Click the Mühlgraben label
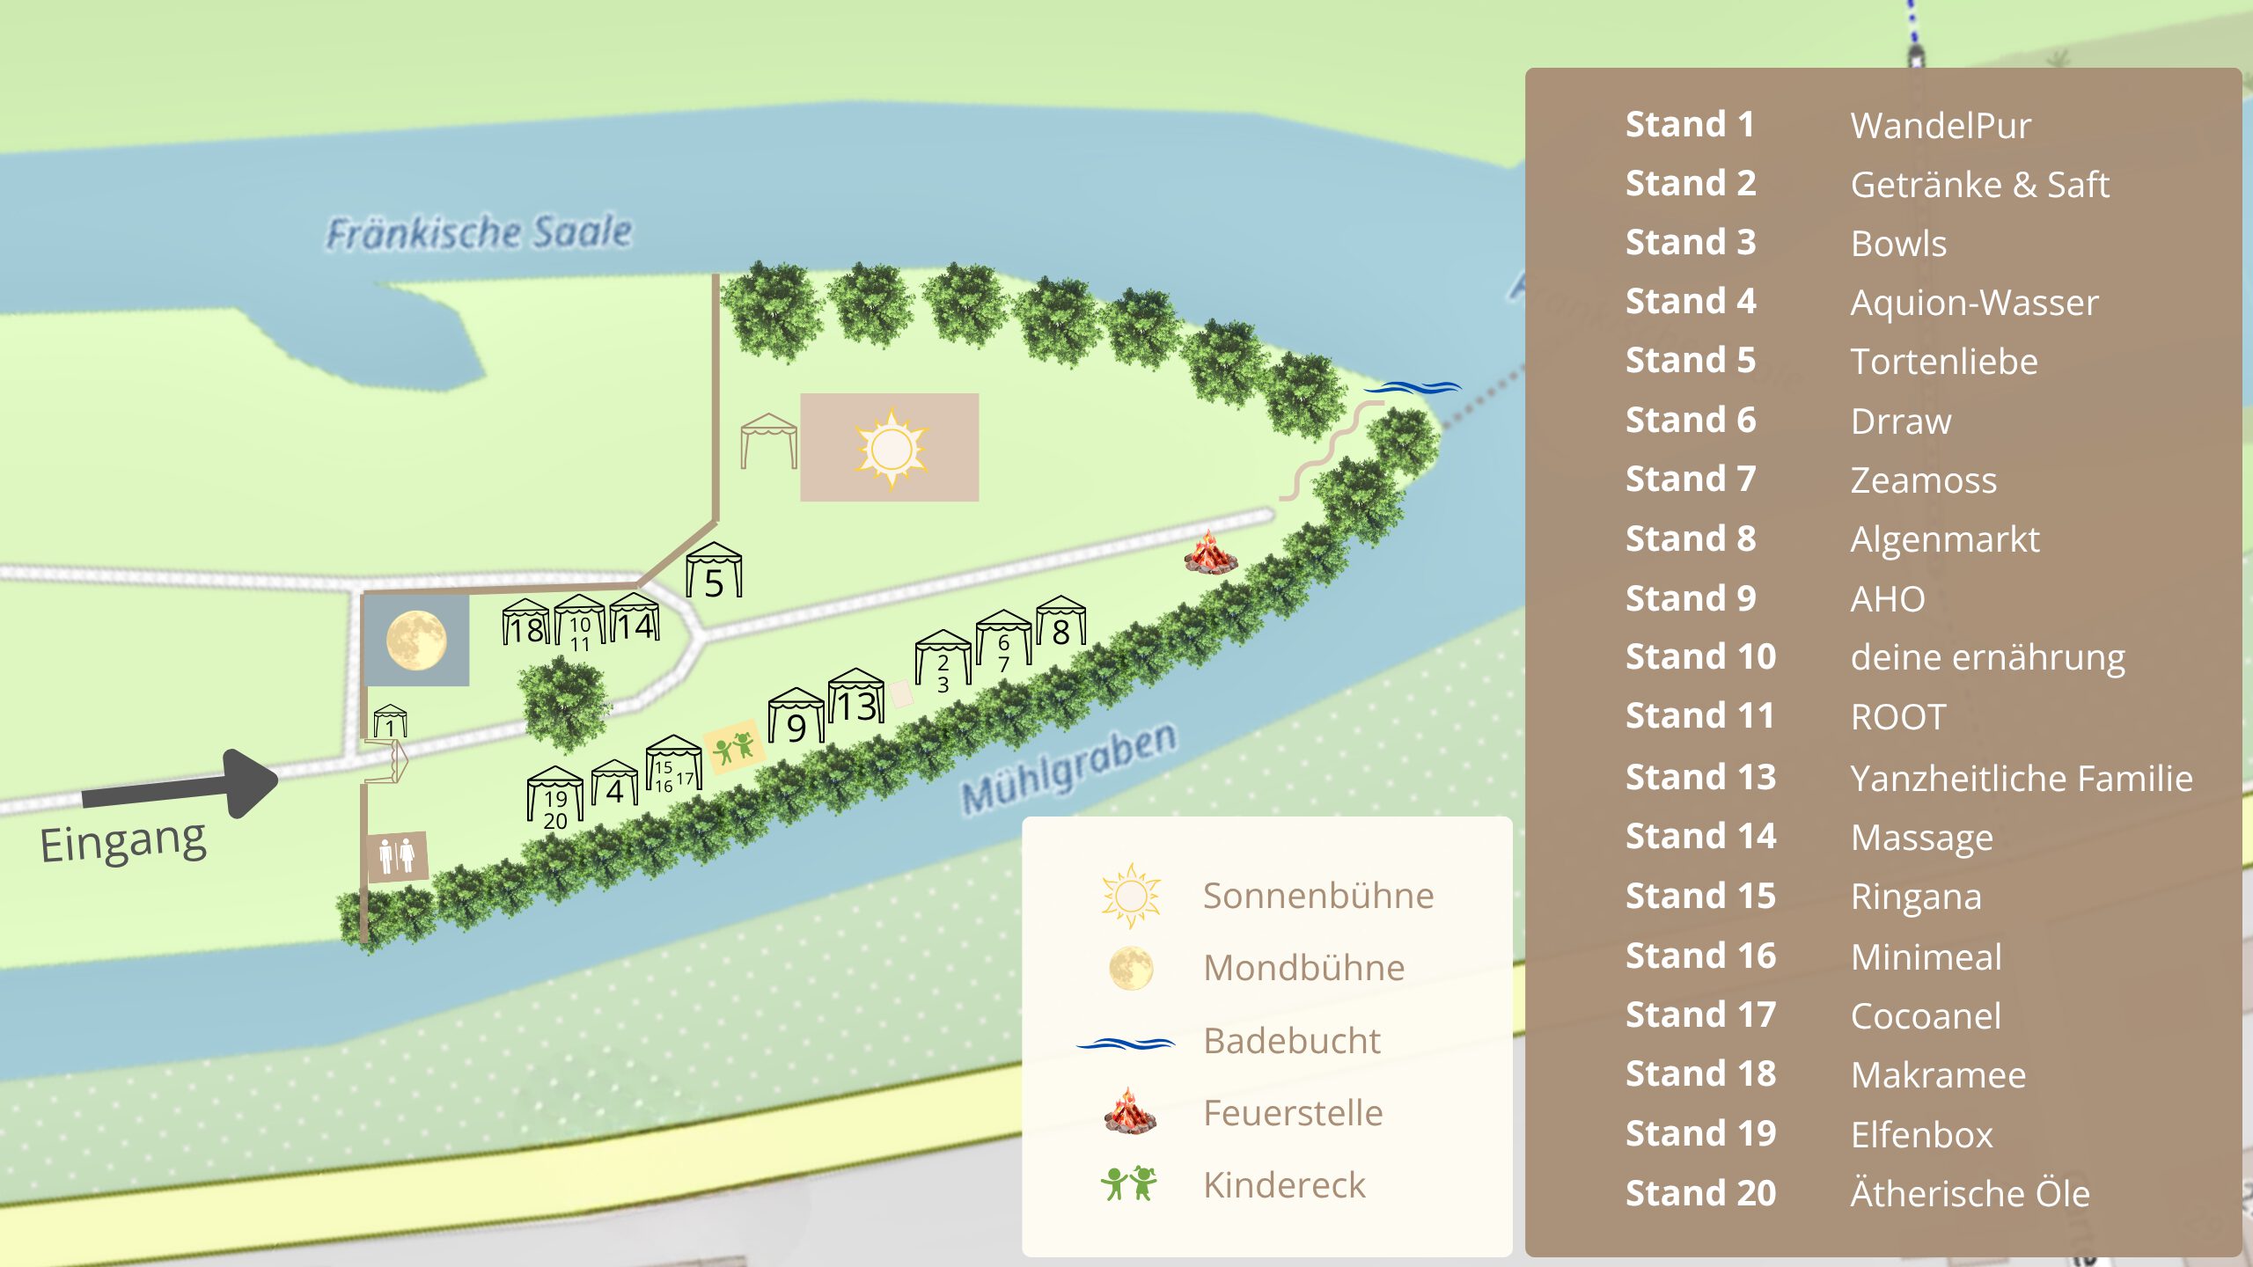 [x=1068, y=767]
